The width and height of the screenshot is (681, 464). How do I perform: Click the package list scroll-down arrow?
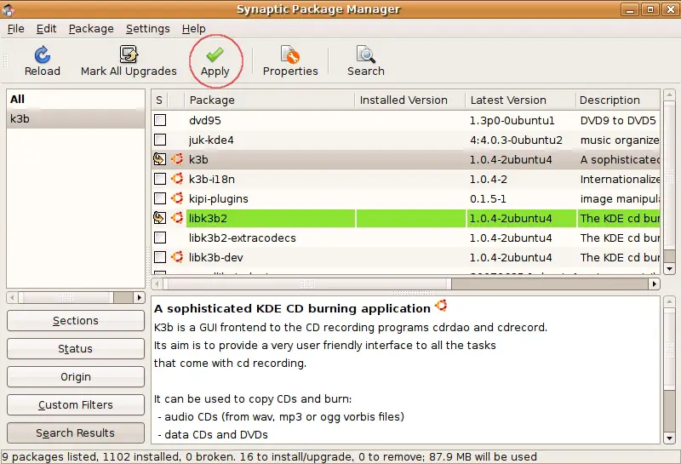tap(669, 269)
